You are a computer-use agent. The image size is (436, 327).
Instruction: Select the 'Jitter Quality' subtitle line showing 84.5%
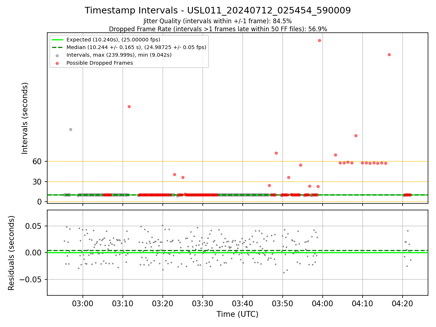[218, 21]
